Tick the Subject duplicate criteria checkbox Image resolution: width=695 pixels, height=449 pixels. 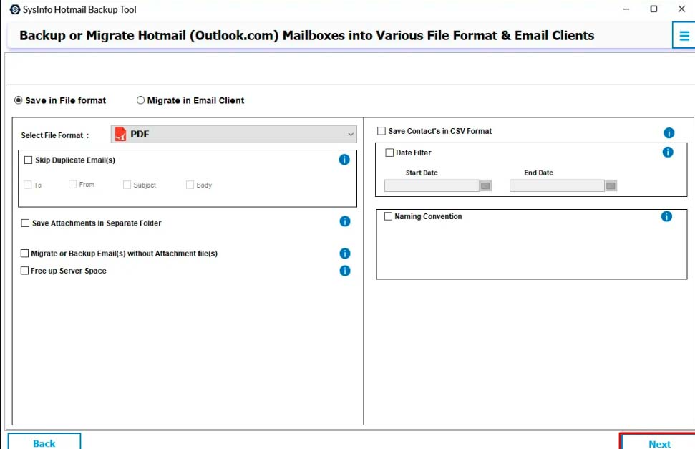(127, 185)
